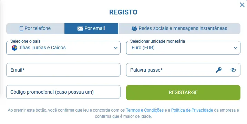Open the Termos e Condições link
This screenshot has width=247, height=124.
coord(145,110)
